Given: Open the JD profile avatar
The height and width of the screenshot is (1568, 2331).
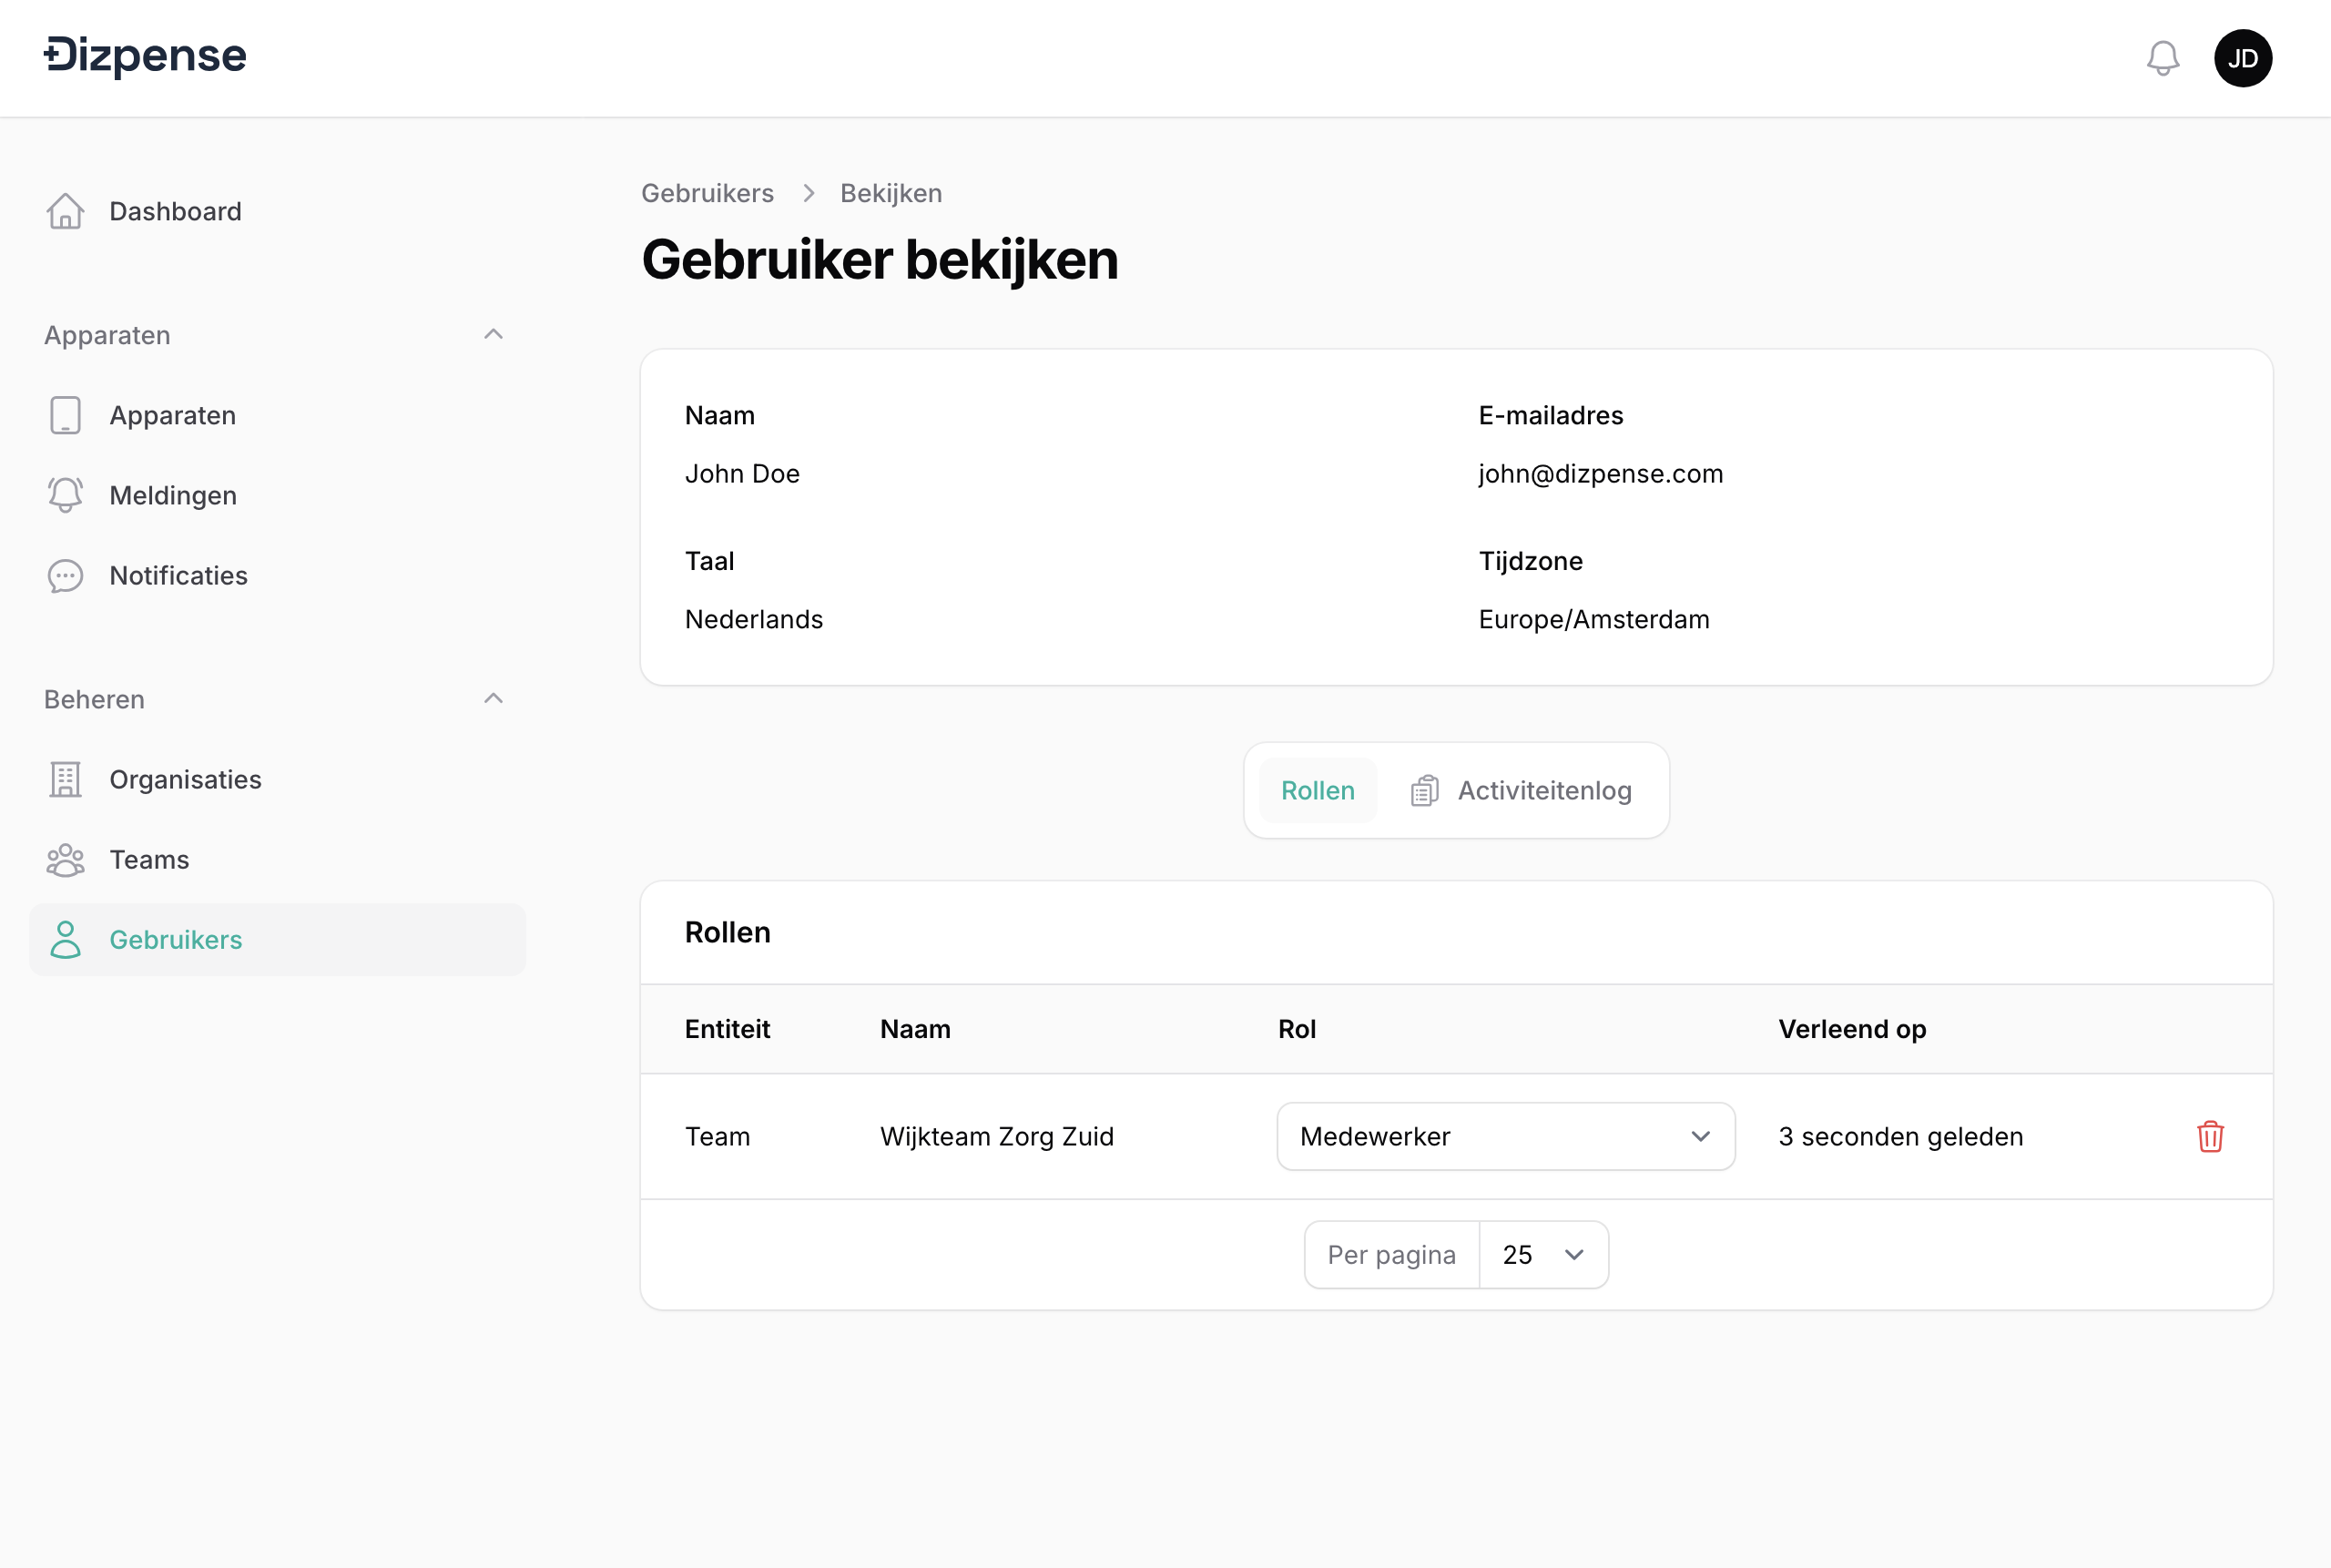Looking at the screenshot, I should coord(2244,57).
